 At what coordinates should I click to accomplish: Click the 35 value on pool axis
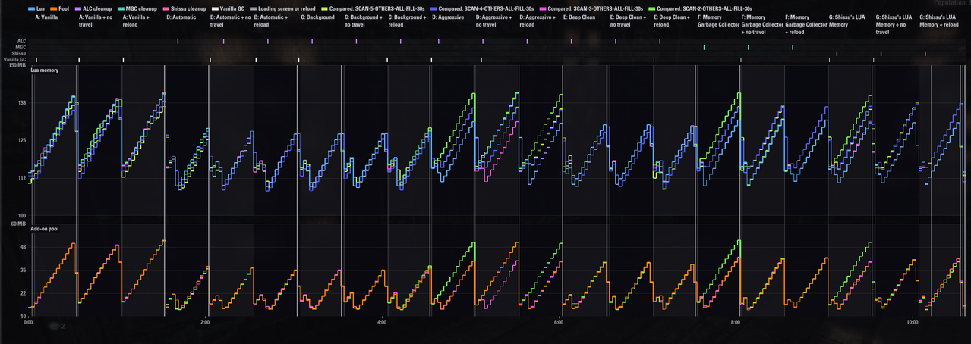pos(22,270)
